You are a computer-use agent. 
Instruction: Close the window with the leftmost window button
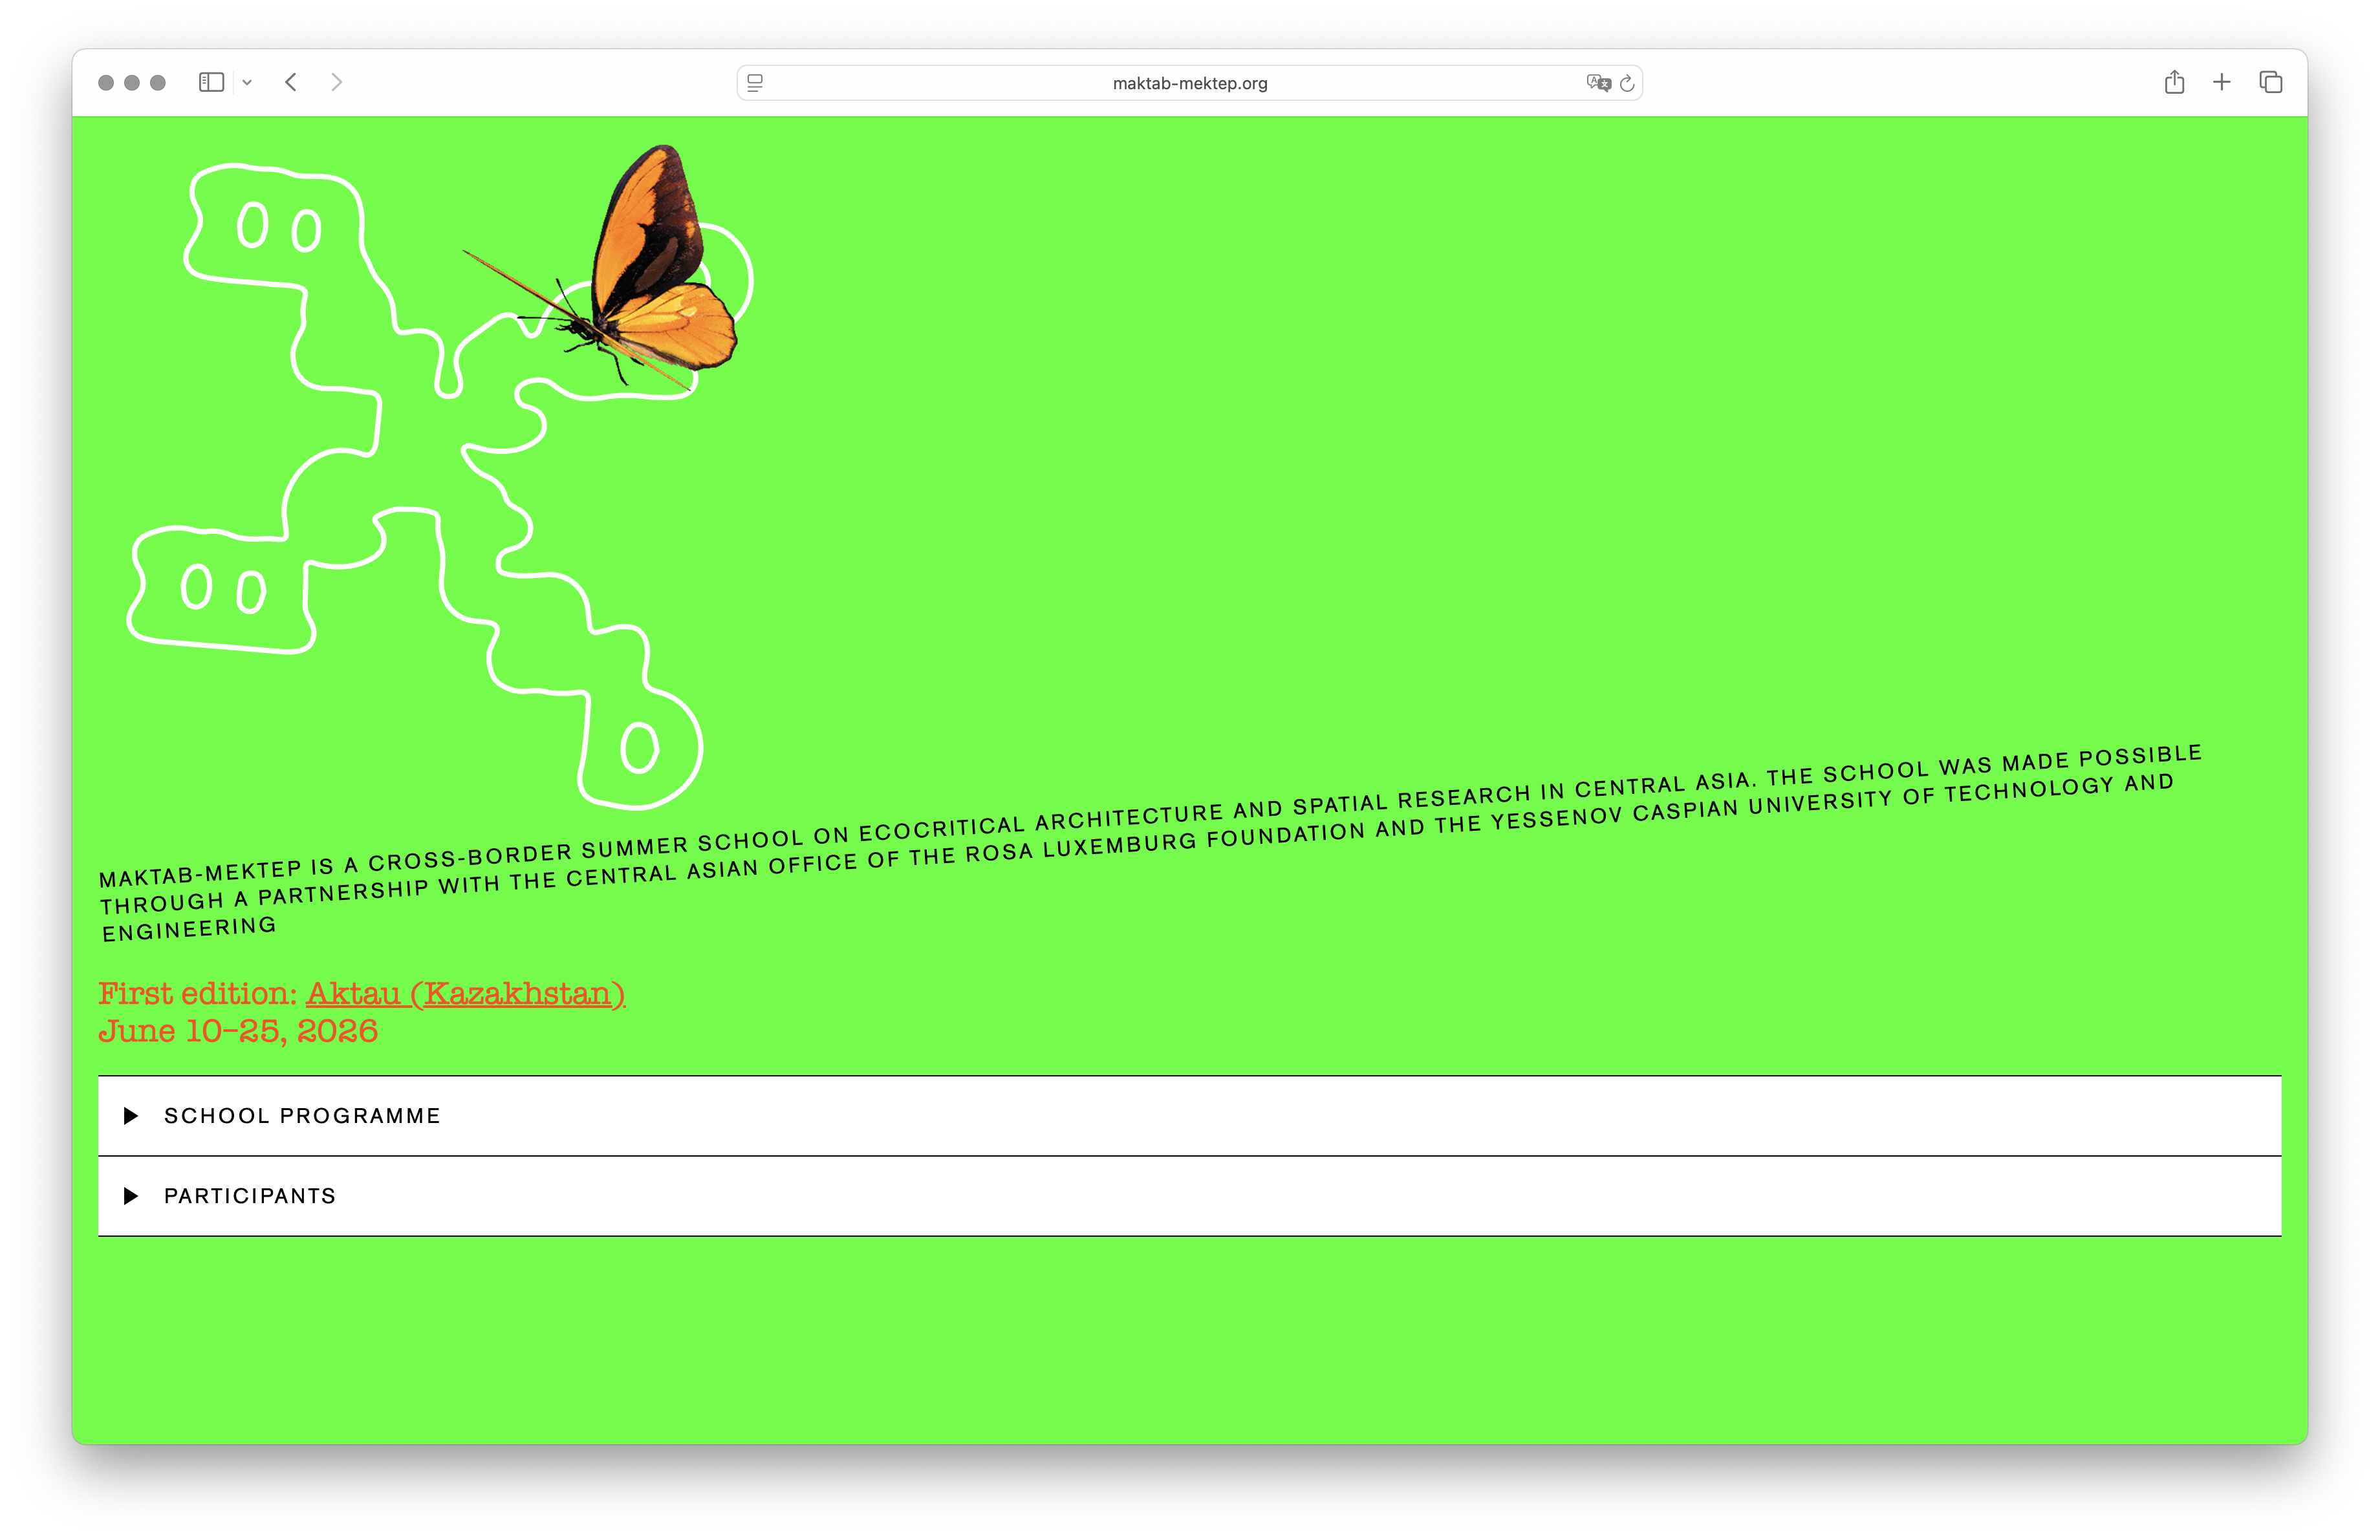106,83
